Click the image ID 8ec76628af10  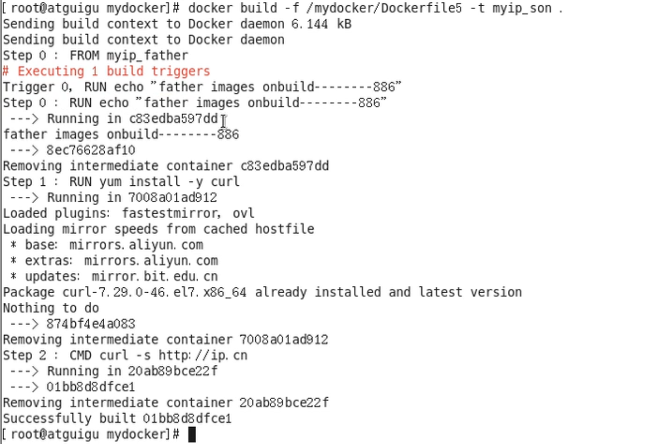[91, 150]
